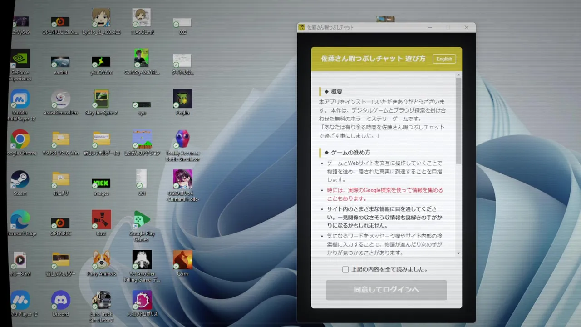Image resolution: width=581 pixels, height=327 pixels.
Task: Launch Yet Another Killing Game icon
Action: click(142, 260)
